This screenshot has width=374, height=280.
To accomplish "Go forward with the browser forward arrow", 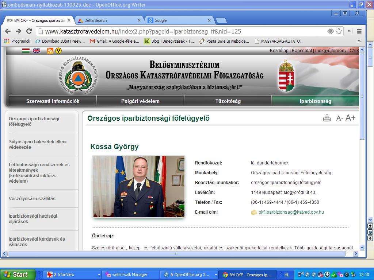I will pos(18,31).
